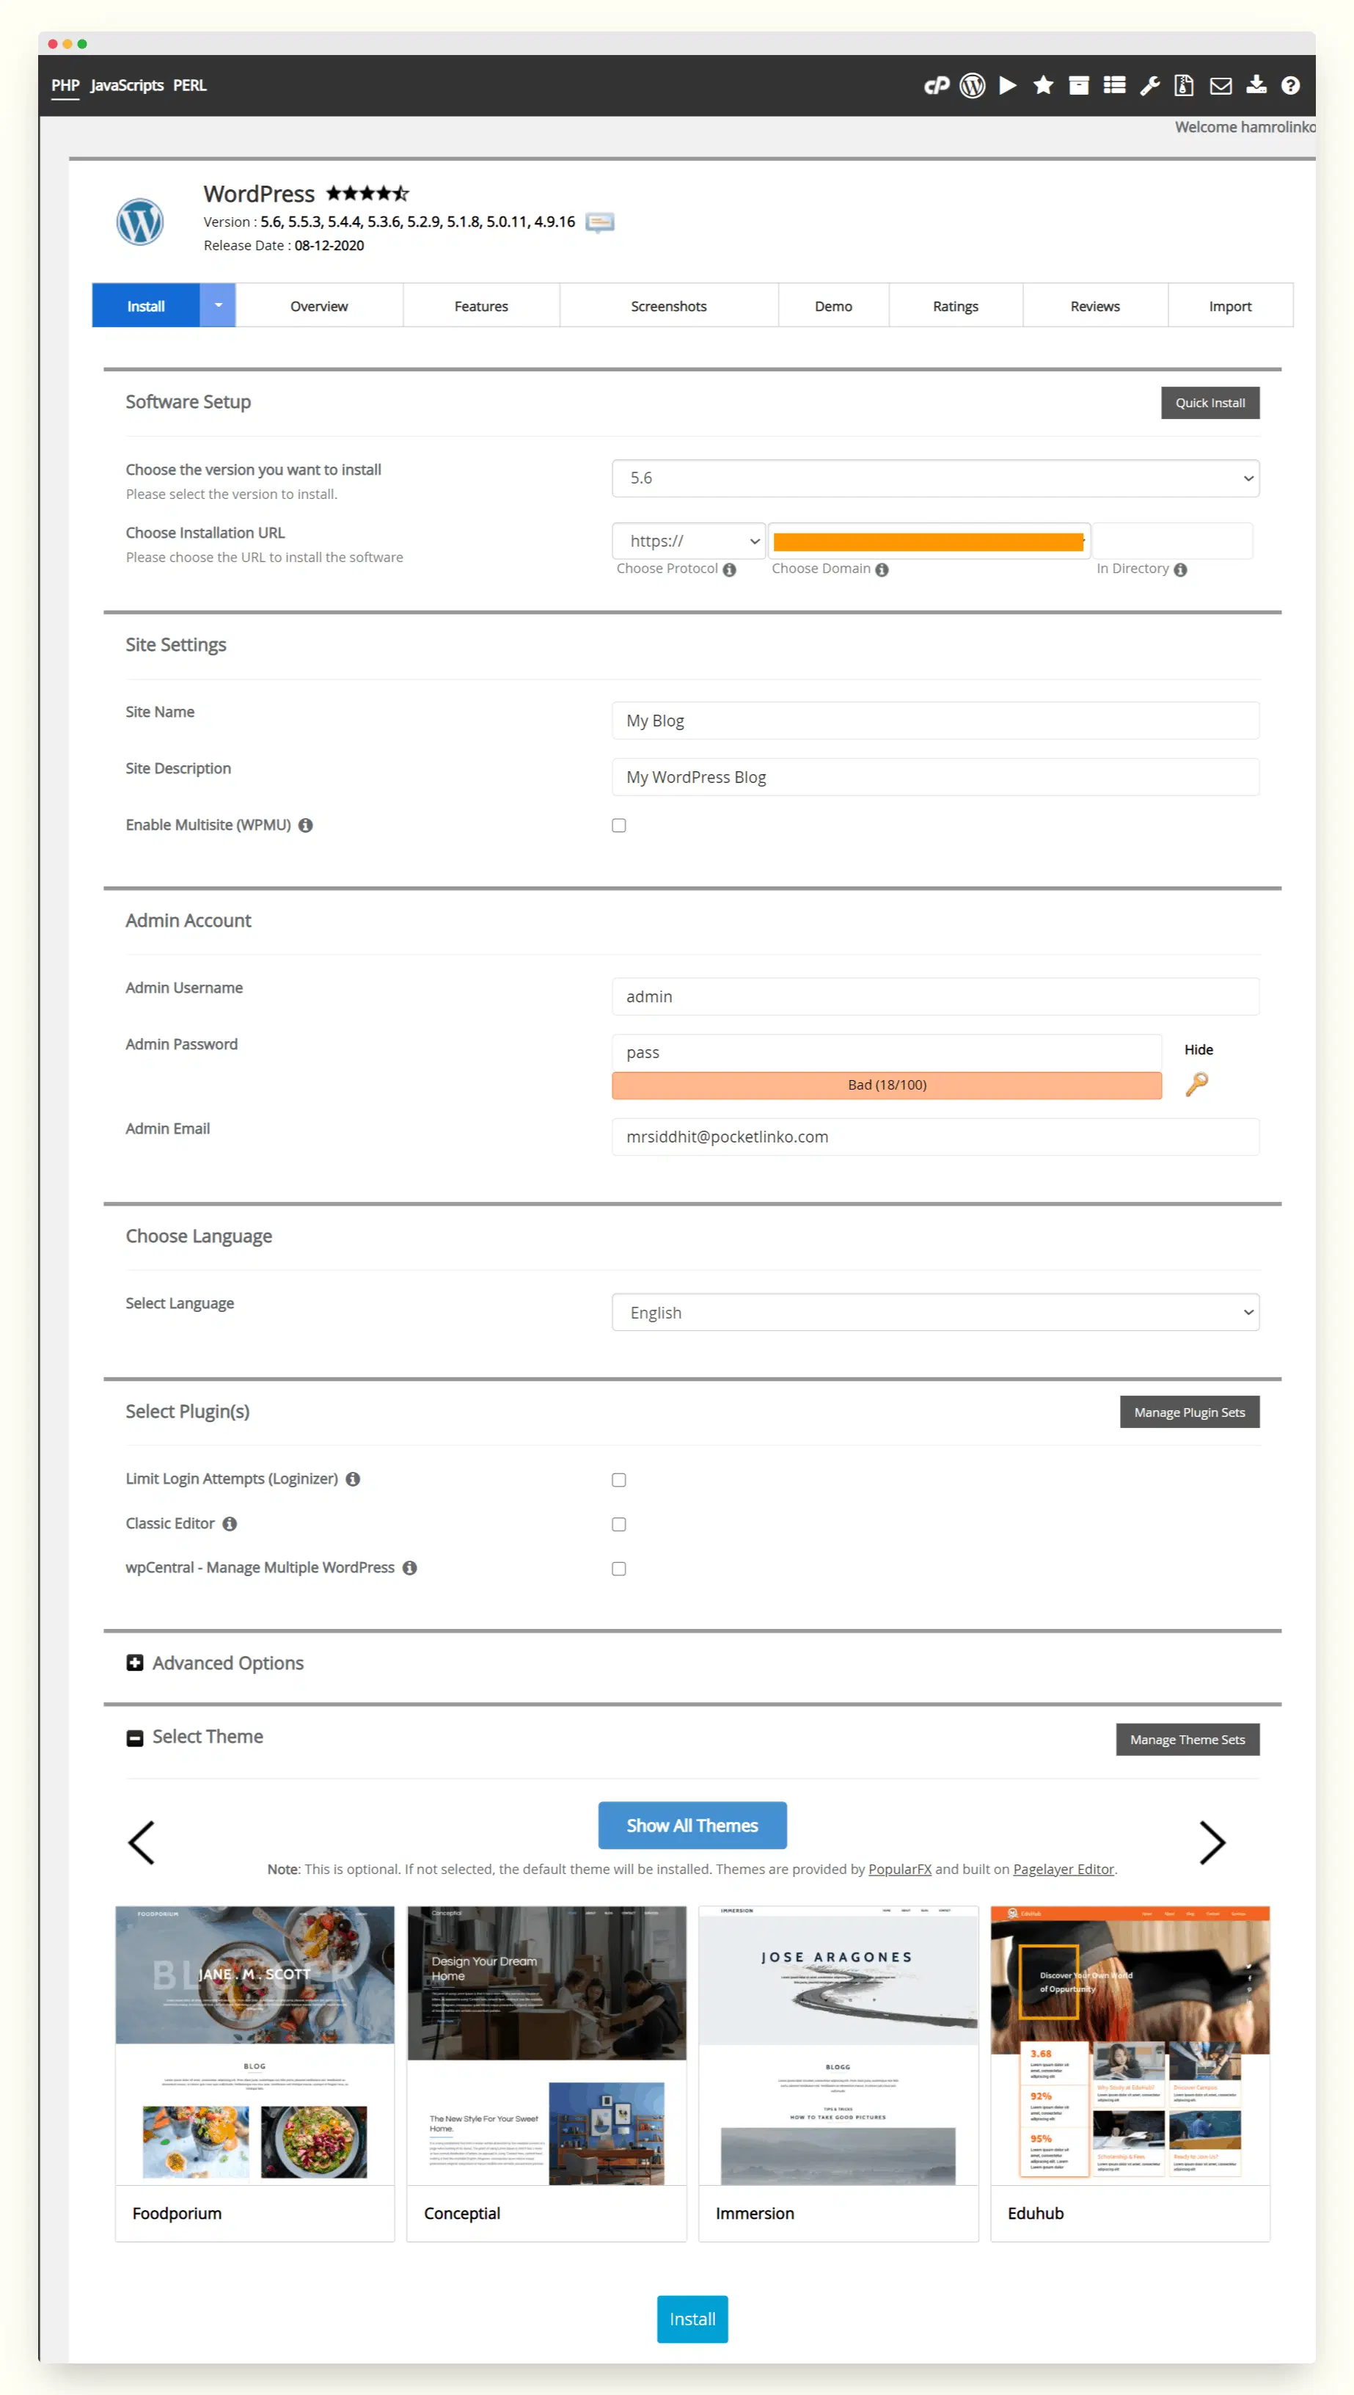Image resolution: width=1354 pixels, height=2395 pixels.
Task: Select the blue Install tab
Action: (x=146, y=306)
